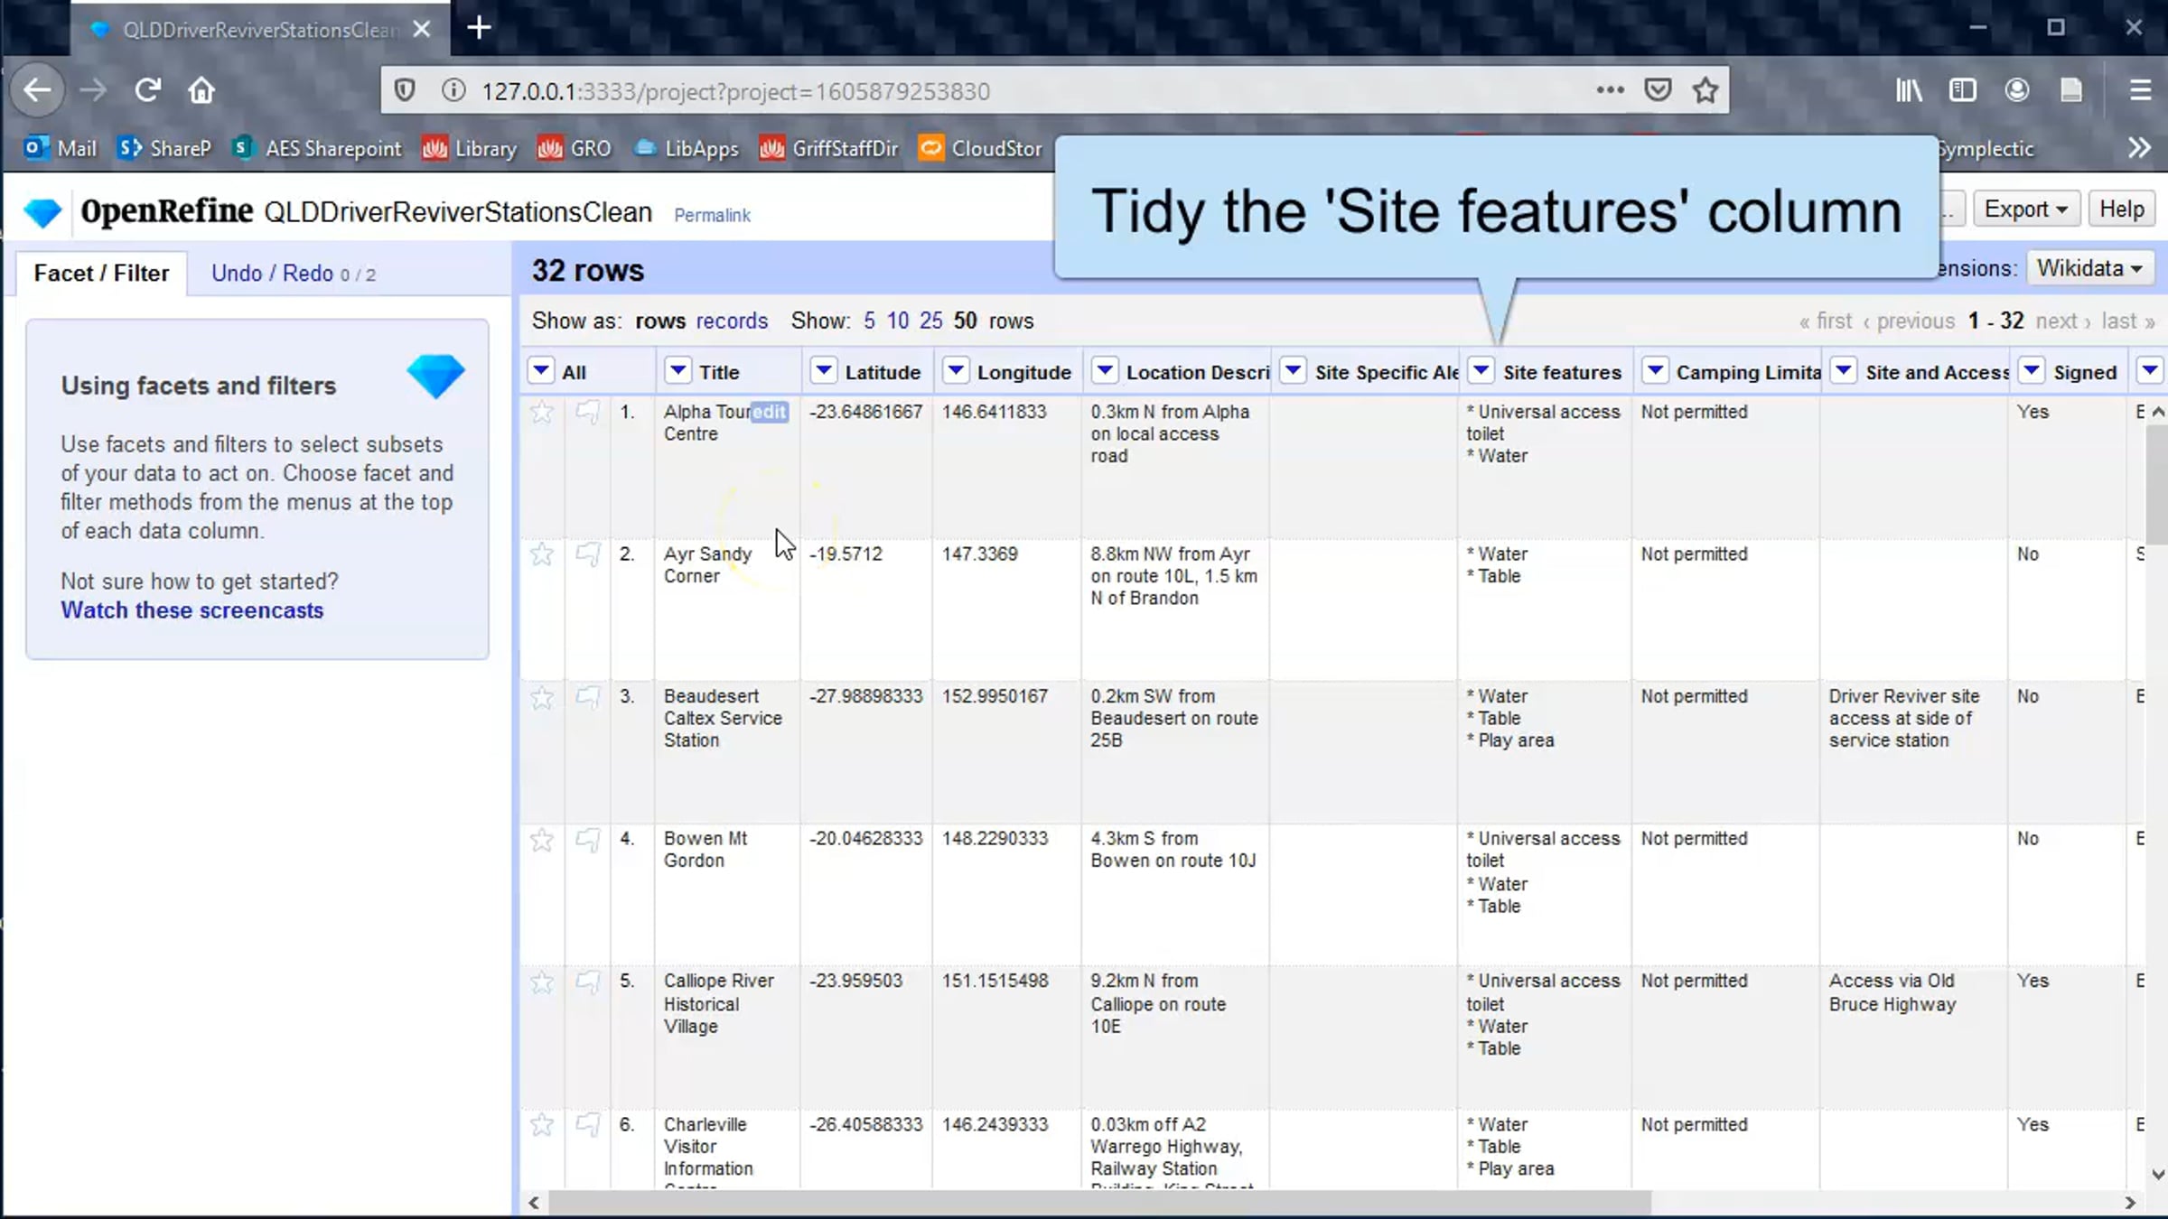Flag row 1 Alpha Tourist Centre
The width and height of the screenshot is (2168, 1219).
click(588, 413)
